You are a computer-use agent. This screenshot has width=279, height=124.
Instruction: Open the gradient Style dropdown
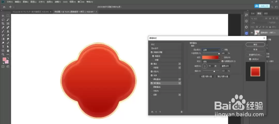[x=211, y=61]
